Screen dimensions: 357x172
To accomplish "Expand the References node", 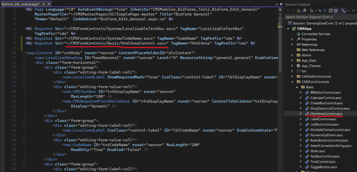I will (292, 45).
